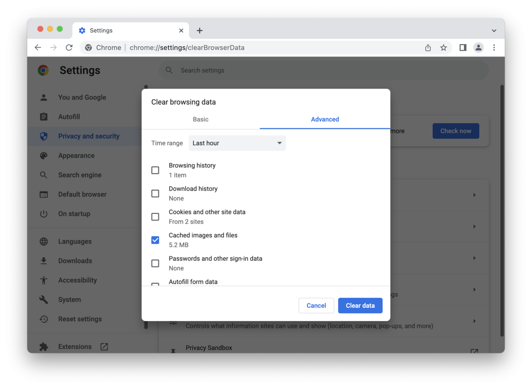Check the Download history checkbox
Screen dimensions: 532x389
[155, 193]
